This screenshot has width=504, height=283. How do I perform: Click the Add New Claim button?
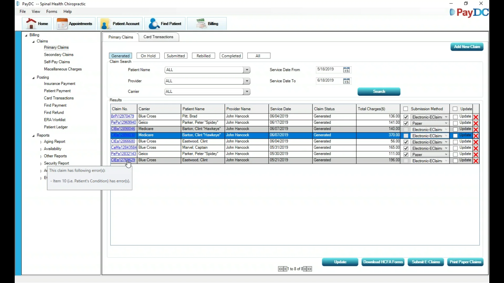pos(467,47)
